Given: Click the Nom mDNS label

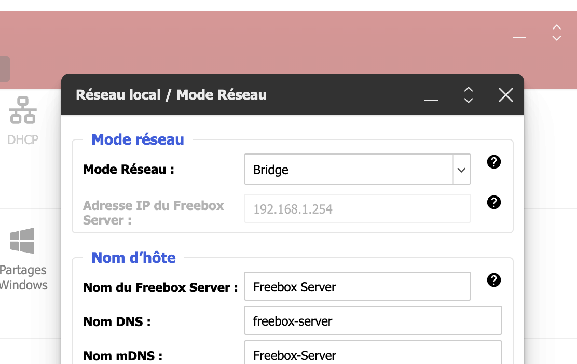Looking at the screenshot, I should tap(123, 356).
